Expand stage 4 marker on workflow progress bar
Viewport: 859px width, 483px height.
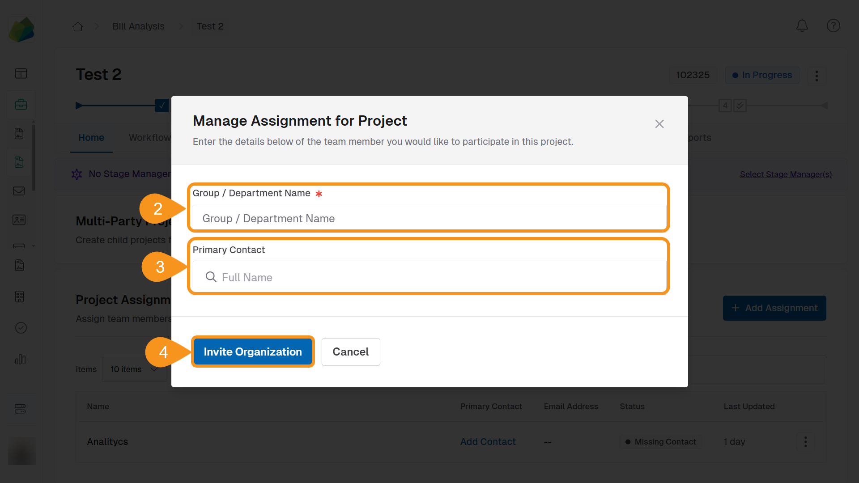tap(725, 105)
